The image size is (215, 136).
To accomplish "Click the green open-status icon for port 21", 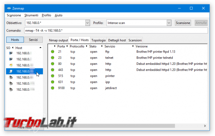I will pyautogui.click(x=53, y=52).
